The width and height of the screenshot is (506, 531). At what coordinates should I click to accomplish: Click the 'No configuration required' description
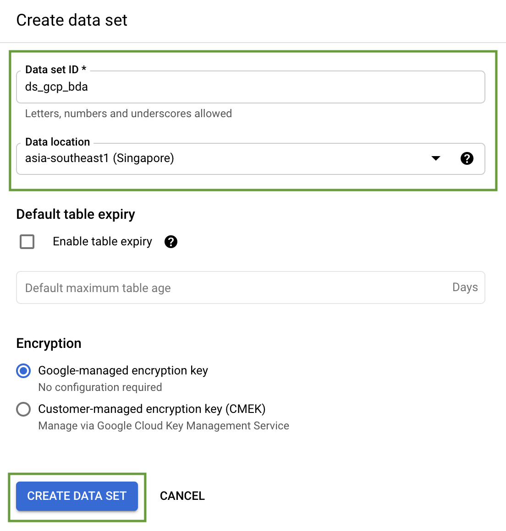100,387
